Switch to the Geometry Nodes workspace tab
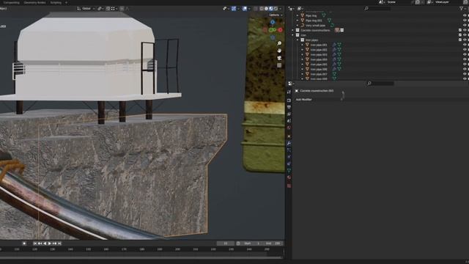The height and width of the screenshot is (264, 469). (34, 2)
